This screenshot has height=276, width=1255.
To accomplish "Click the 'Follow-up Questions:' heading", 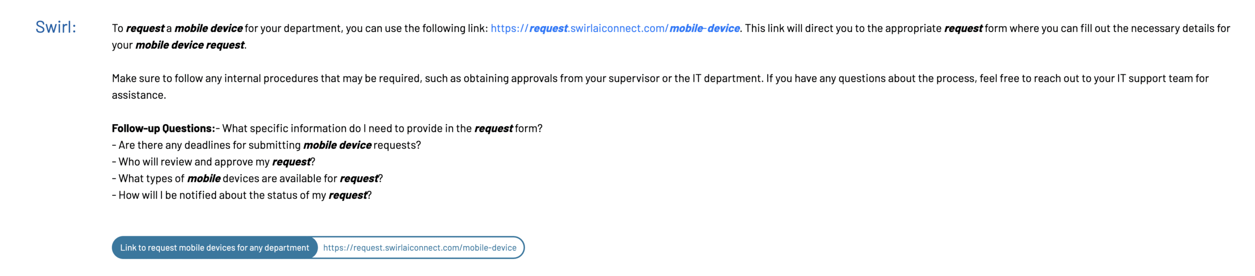I will click(x=164, y=128).
